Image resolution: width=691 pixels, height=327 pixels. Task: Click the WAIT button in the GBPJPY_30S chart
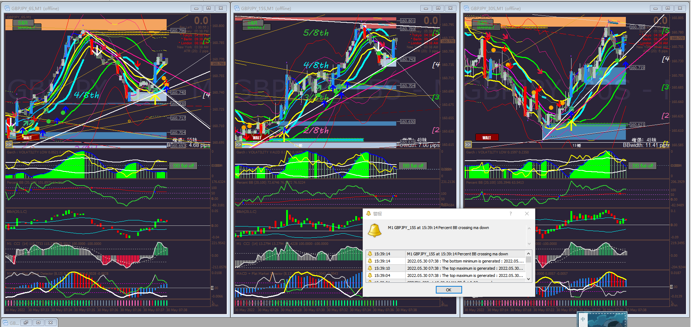(487, 137)
